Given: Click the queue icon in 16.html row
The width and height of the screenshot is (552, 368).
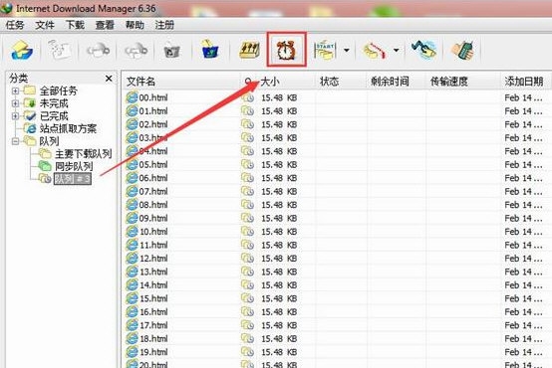Looking at the screenshot, I should (x=248, y=311).
